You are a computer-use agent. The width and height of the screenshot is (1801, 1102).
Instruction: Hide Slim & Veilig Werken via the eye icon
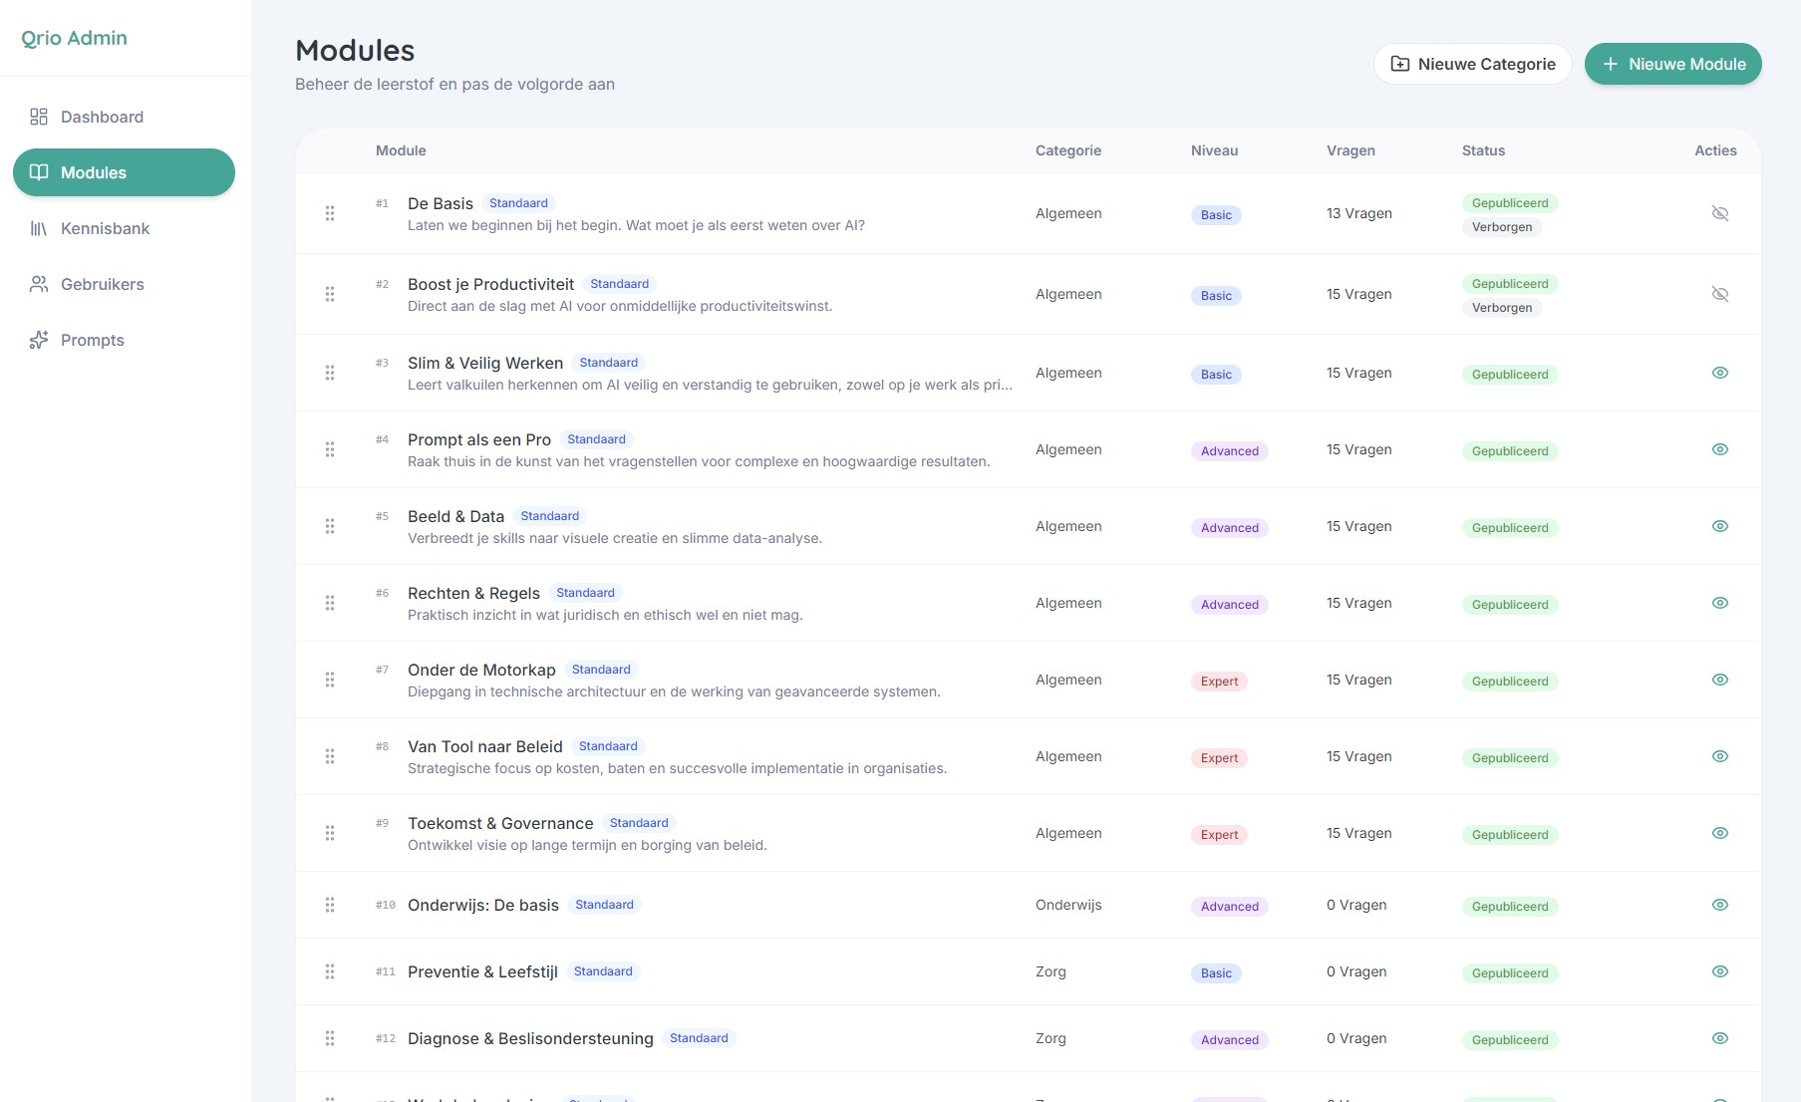[1721, 373]
